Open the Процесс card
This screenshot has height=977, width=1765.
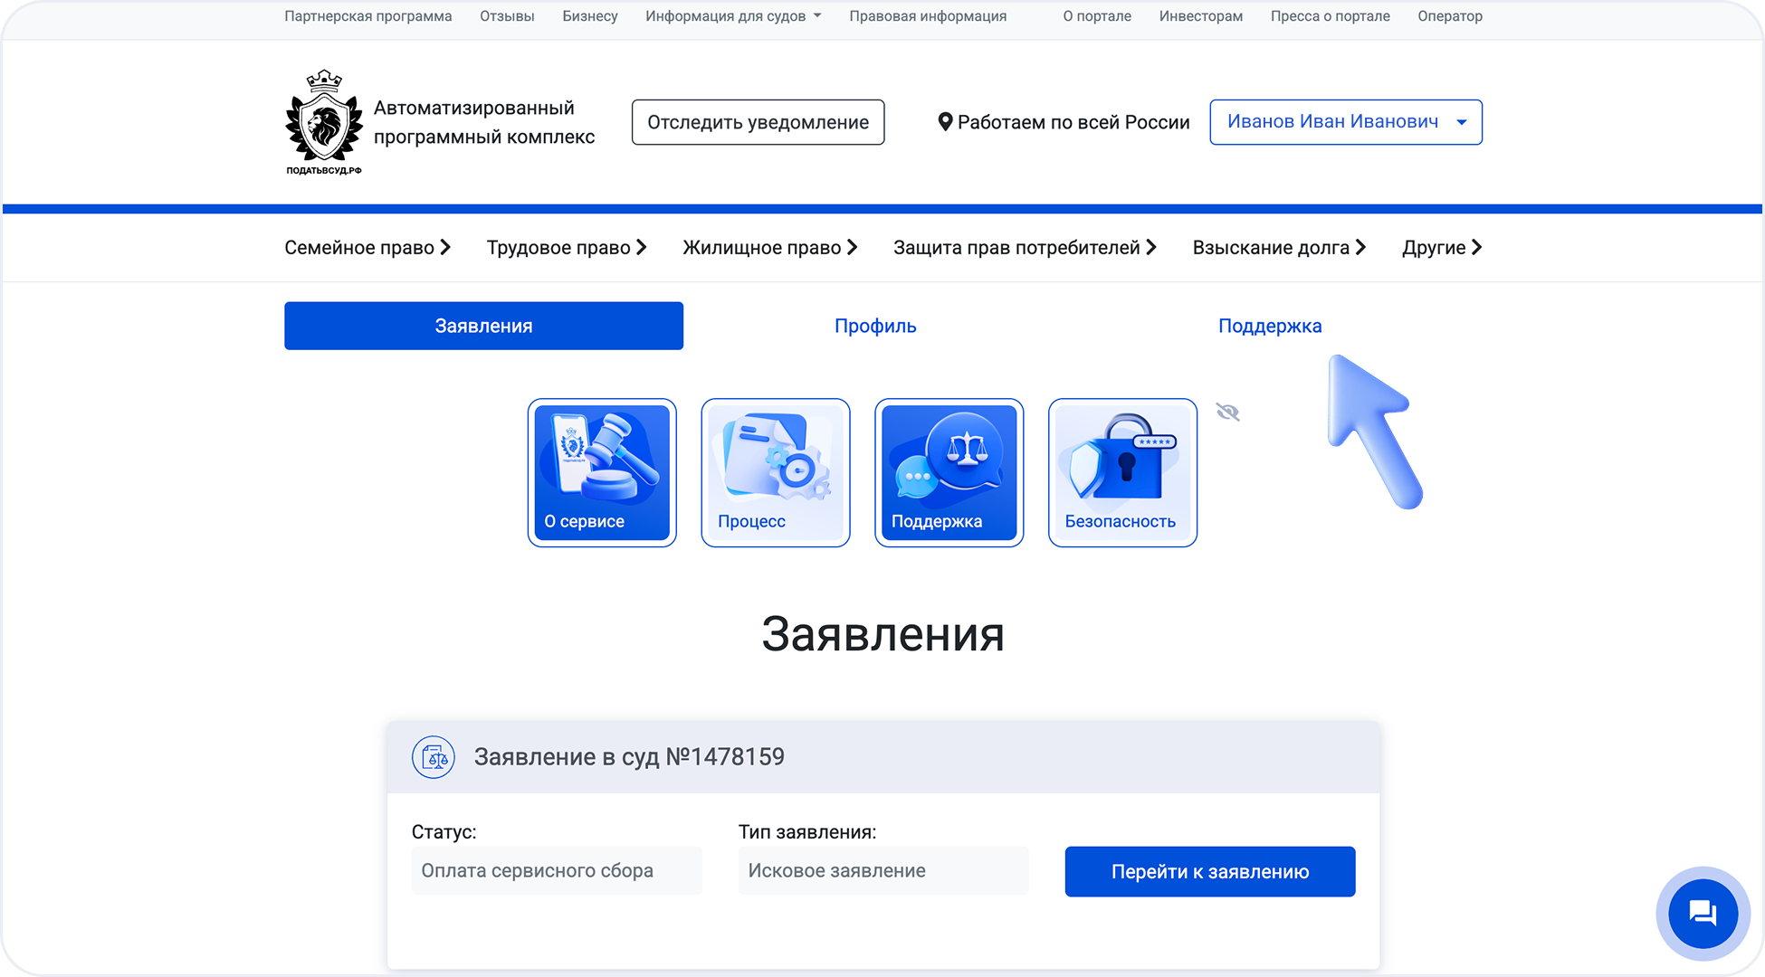[776, 473]
